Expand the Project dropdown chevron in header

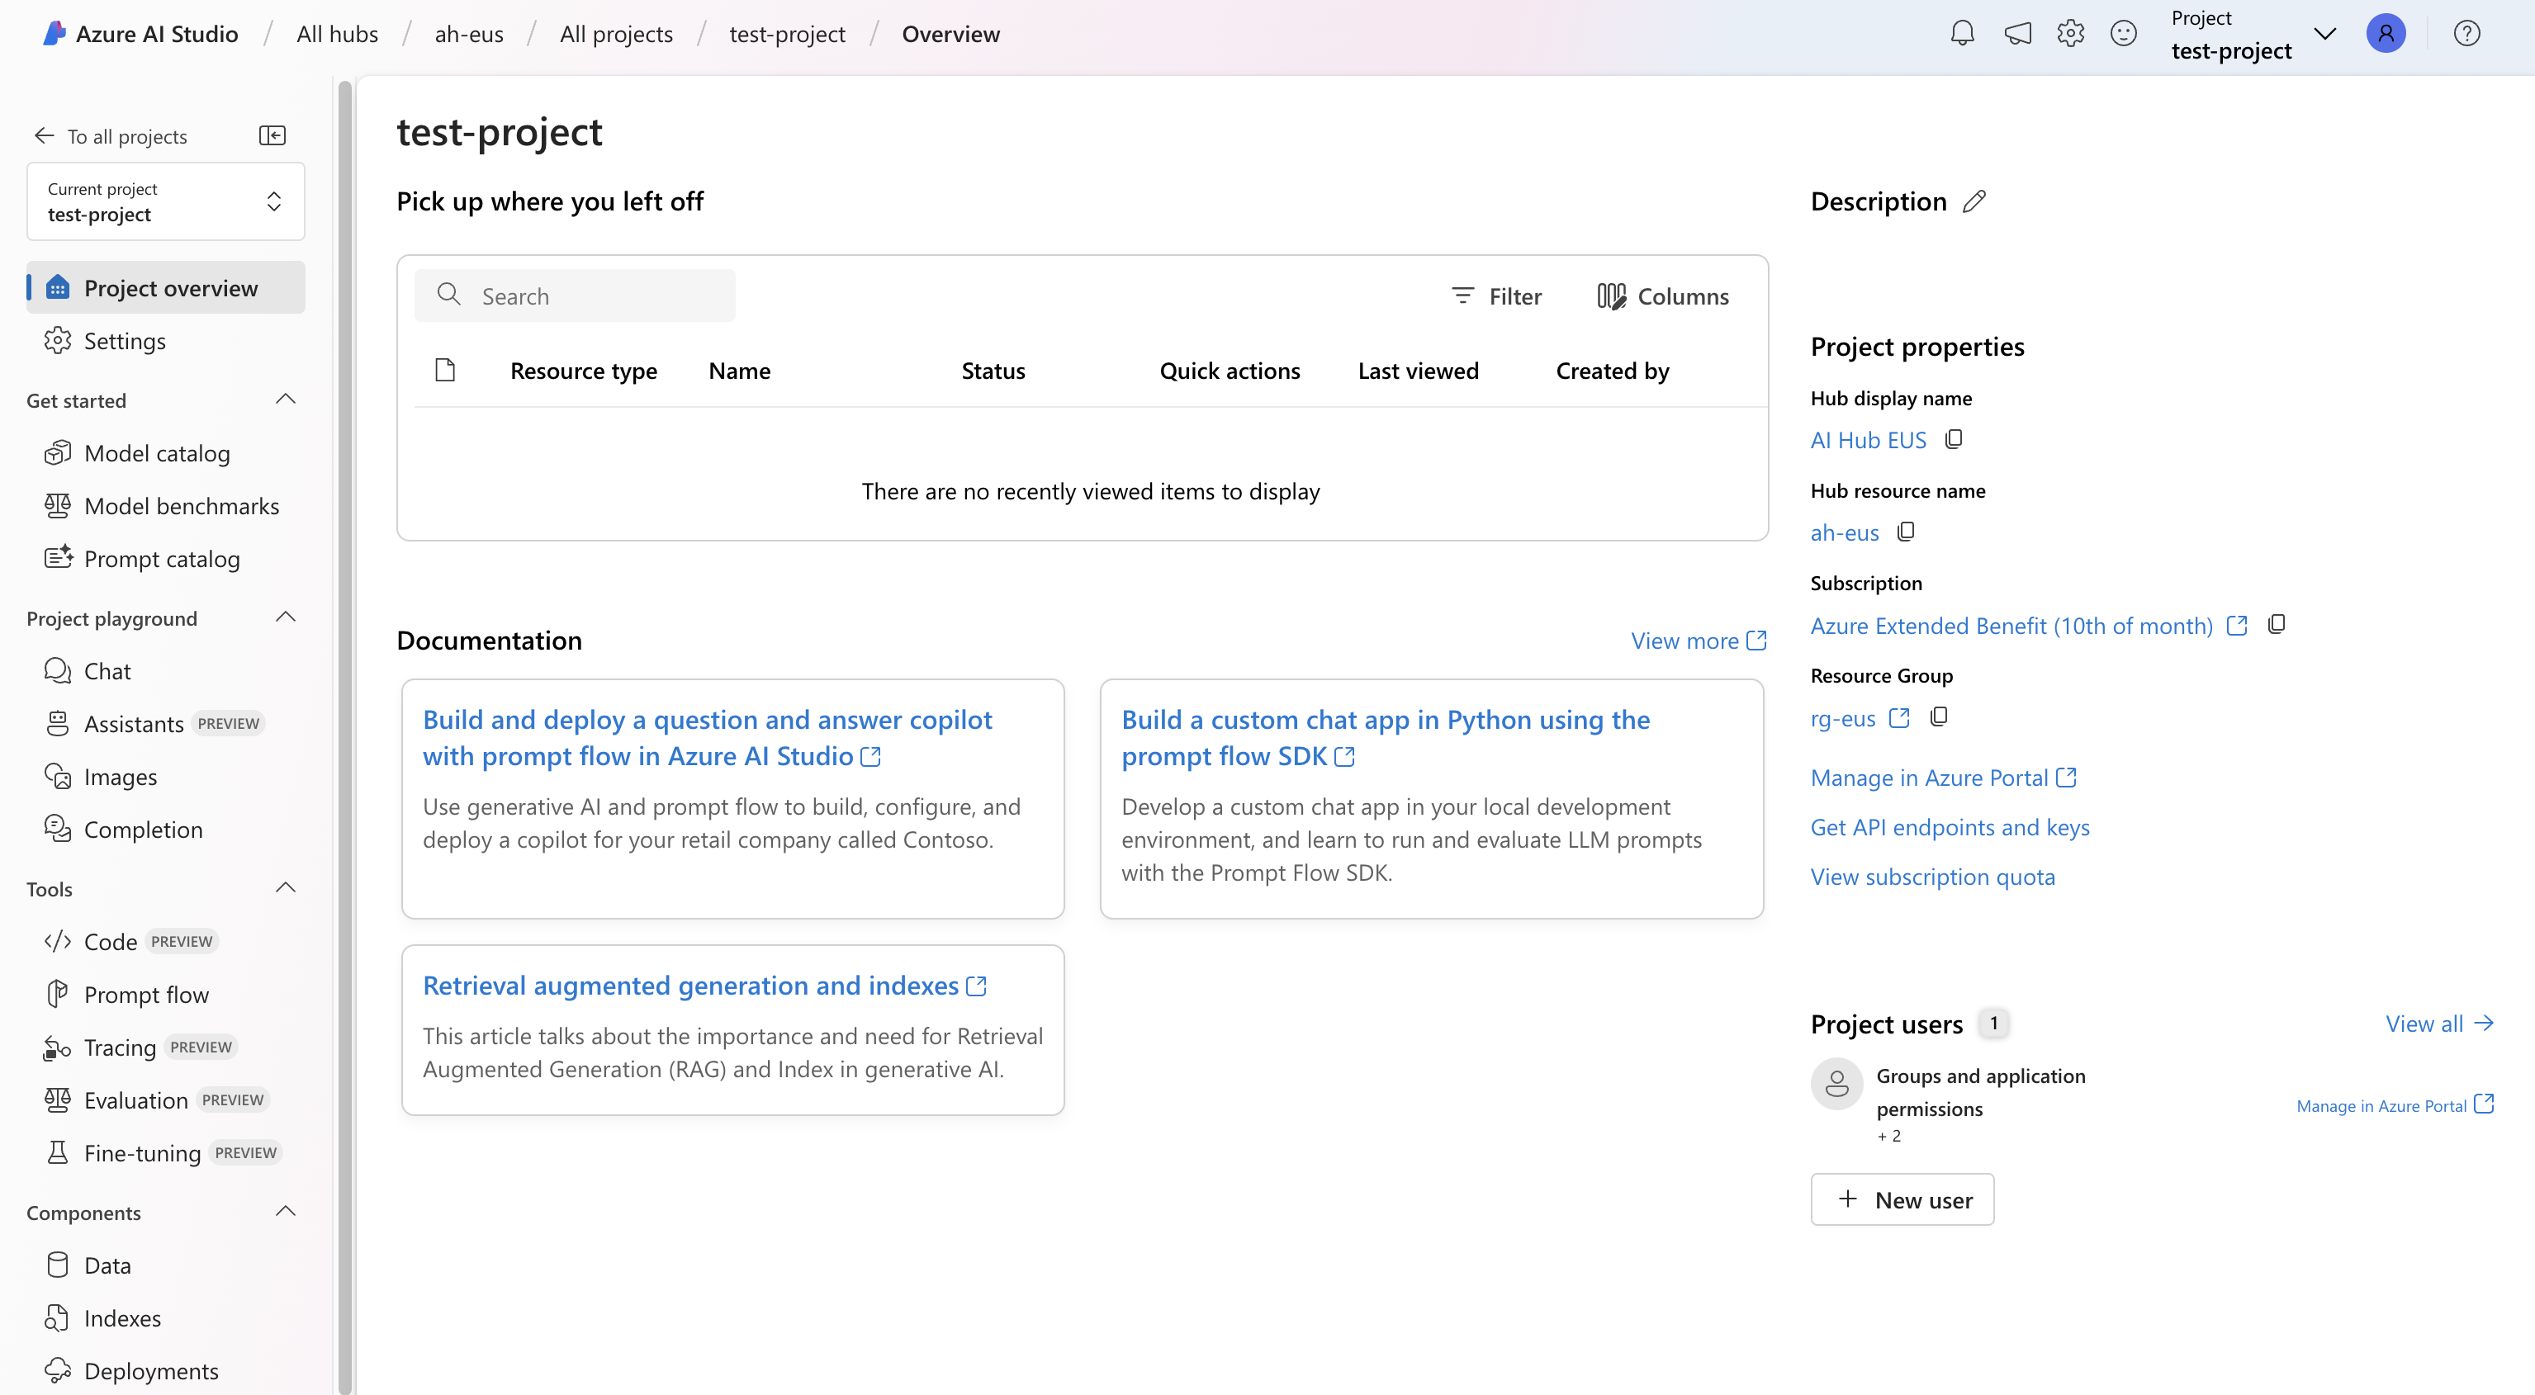click(x=2324, y=35)
